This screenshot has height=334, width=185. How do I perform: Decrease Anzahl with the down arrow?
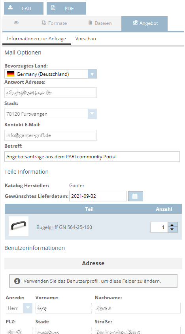[173, 230]
